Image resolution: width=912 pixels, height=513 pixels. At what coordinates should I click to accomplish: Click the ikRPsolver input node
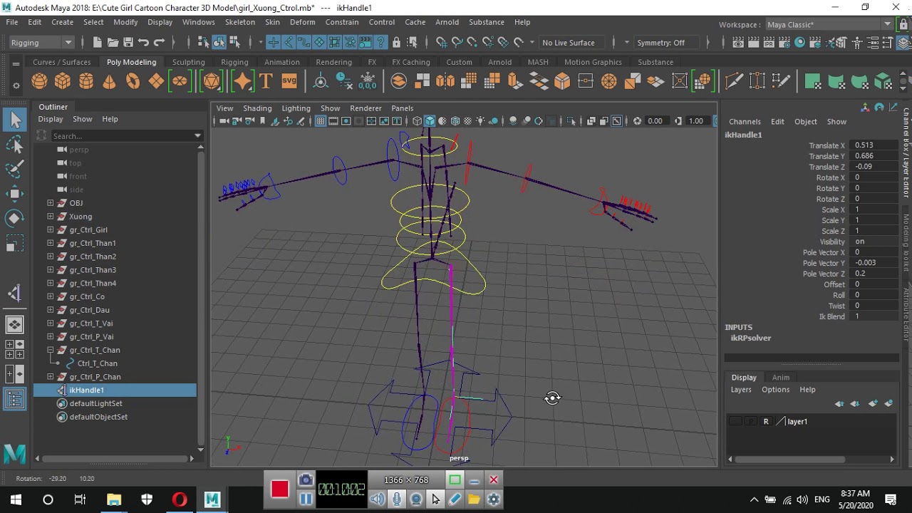[x=751, y=338]
